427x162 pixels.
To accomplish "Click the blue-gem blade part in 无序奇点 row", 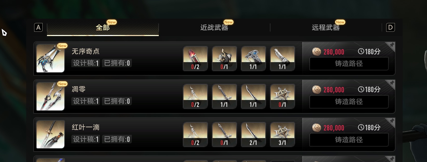I will tap(253, 59).
